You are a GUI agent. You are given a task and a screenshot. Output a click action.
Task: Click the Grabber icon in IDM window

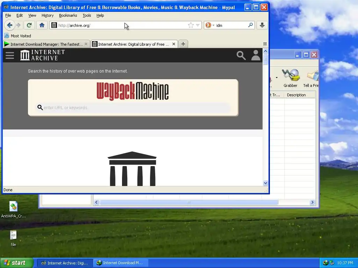(290, 78)
